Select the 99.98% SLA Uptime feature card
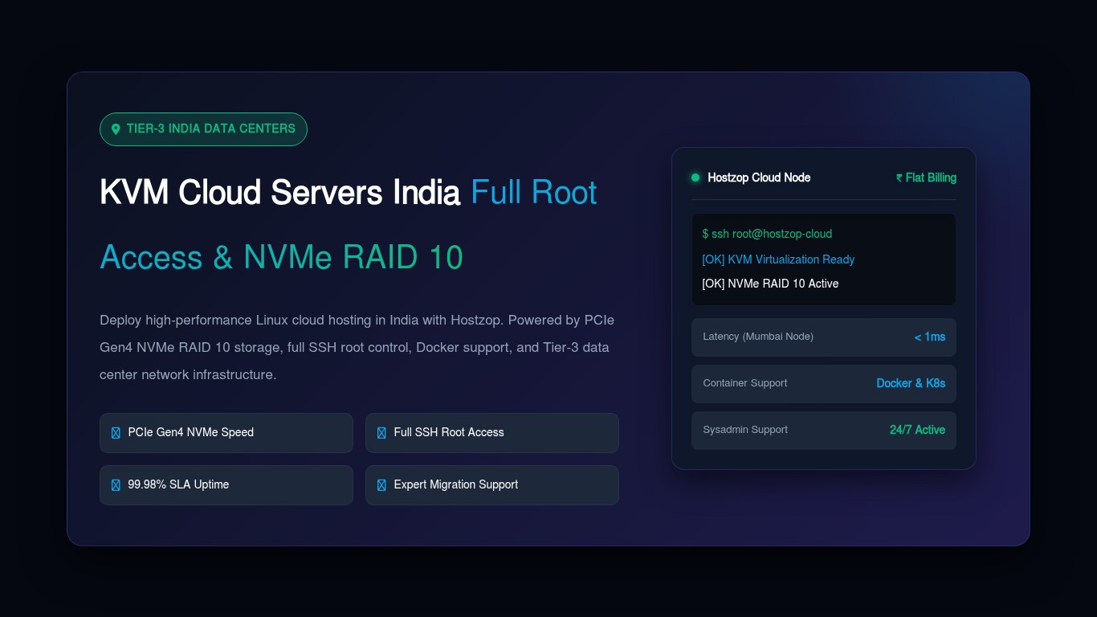Screen dimensions: 1097x617 [226, 485]
